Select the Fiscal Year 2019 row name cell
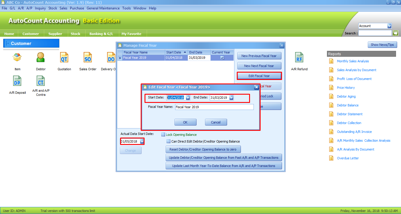 click(x=143, y=58)
